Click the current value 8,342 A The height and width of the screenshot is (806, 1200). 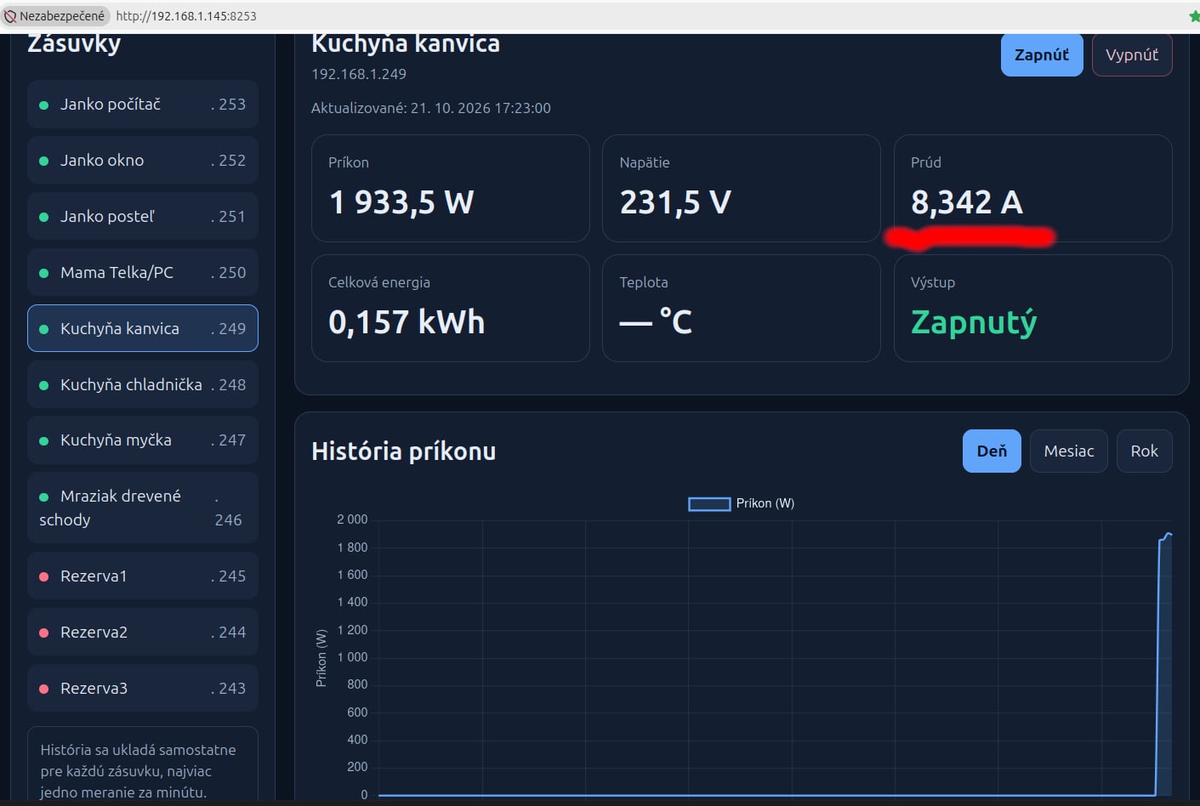click(967, 202)
